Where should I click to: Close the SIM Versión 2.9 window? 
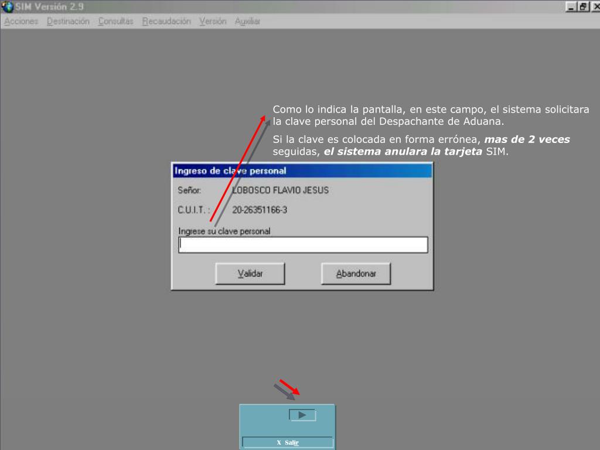tap(596, 6)
